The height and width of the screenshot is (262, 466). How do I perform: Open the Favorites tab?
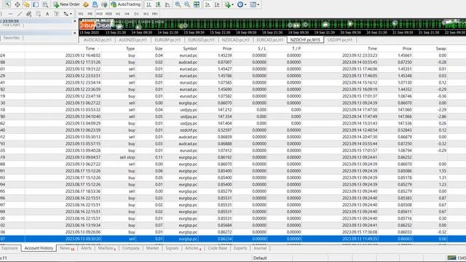tap(12, 38)
